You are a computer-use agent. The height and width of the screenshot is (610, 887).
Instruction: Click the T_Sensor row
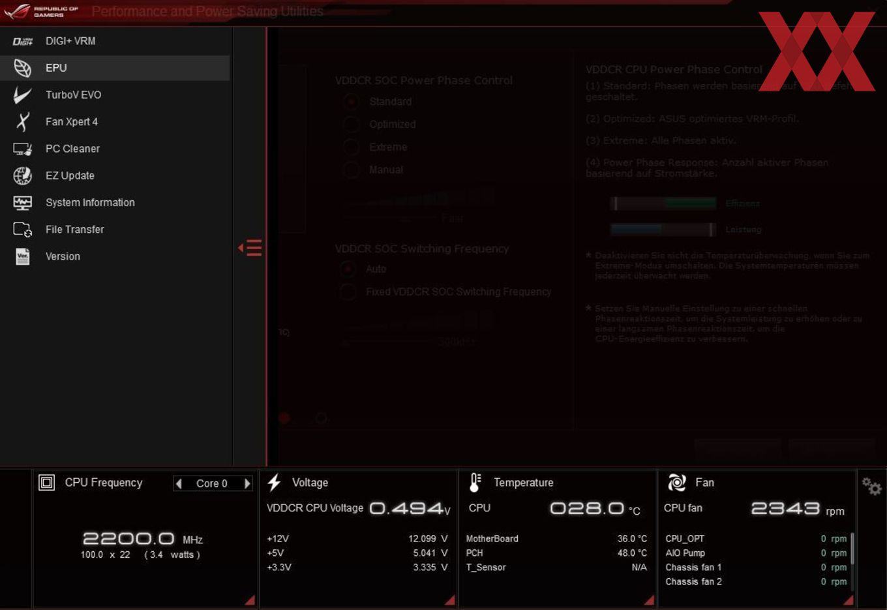[556, 568]
